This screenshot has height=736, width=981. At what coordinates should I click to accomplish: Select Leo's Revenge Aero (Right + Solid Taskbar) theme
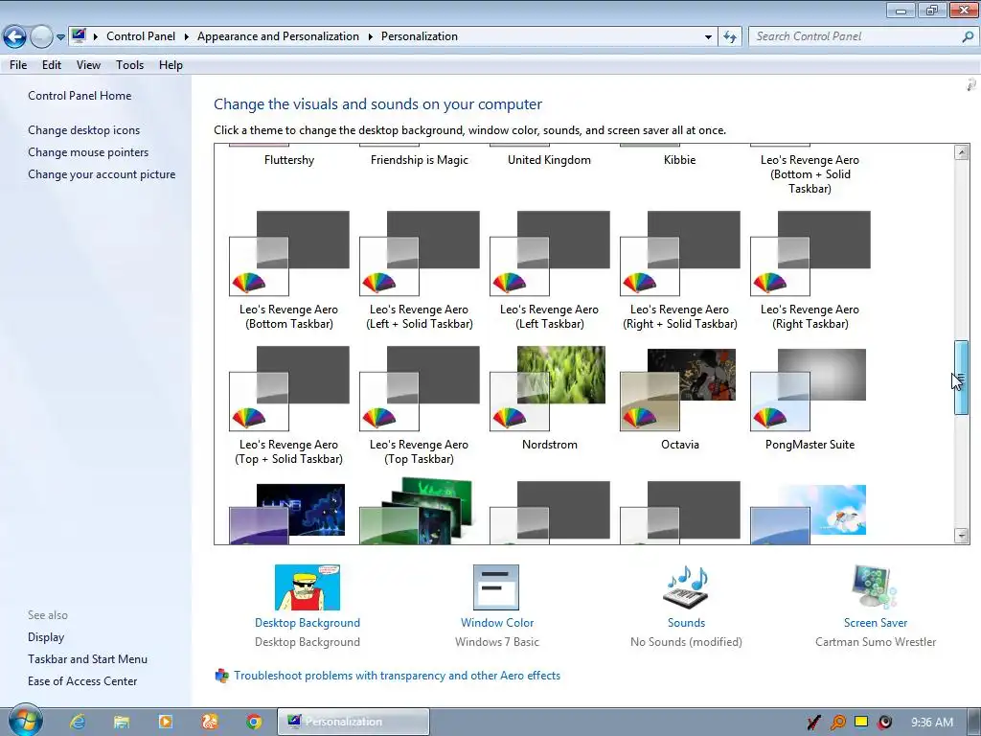click(680, 270)
